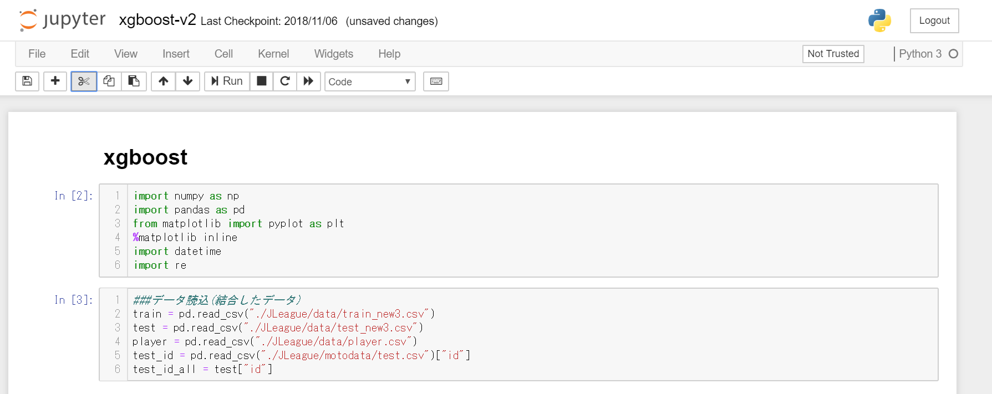Click the Python 3 kernel name
The width and height of the screenshot is (992, 394).
pos(920,54)
